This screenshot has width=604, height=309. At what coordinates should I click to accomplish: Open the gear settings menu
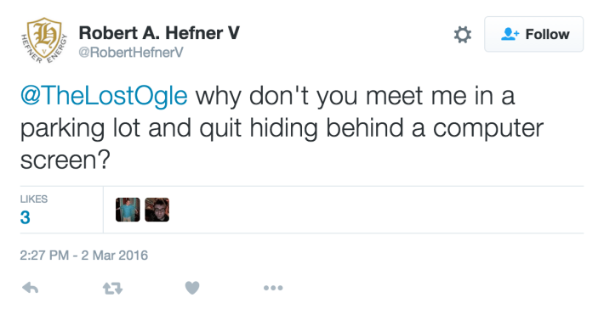463,35
